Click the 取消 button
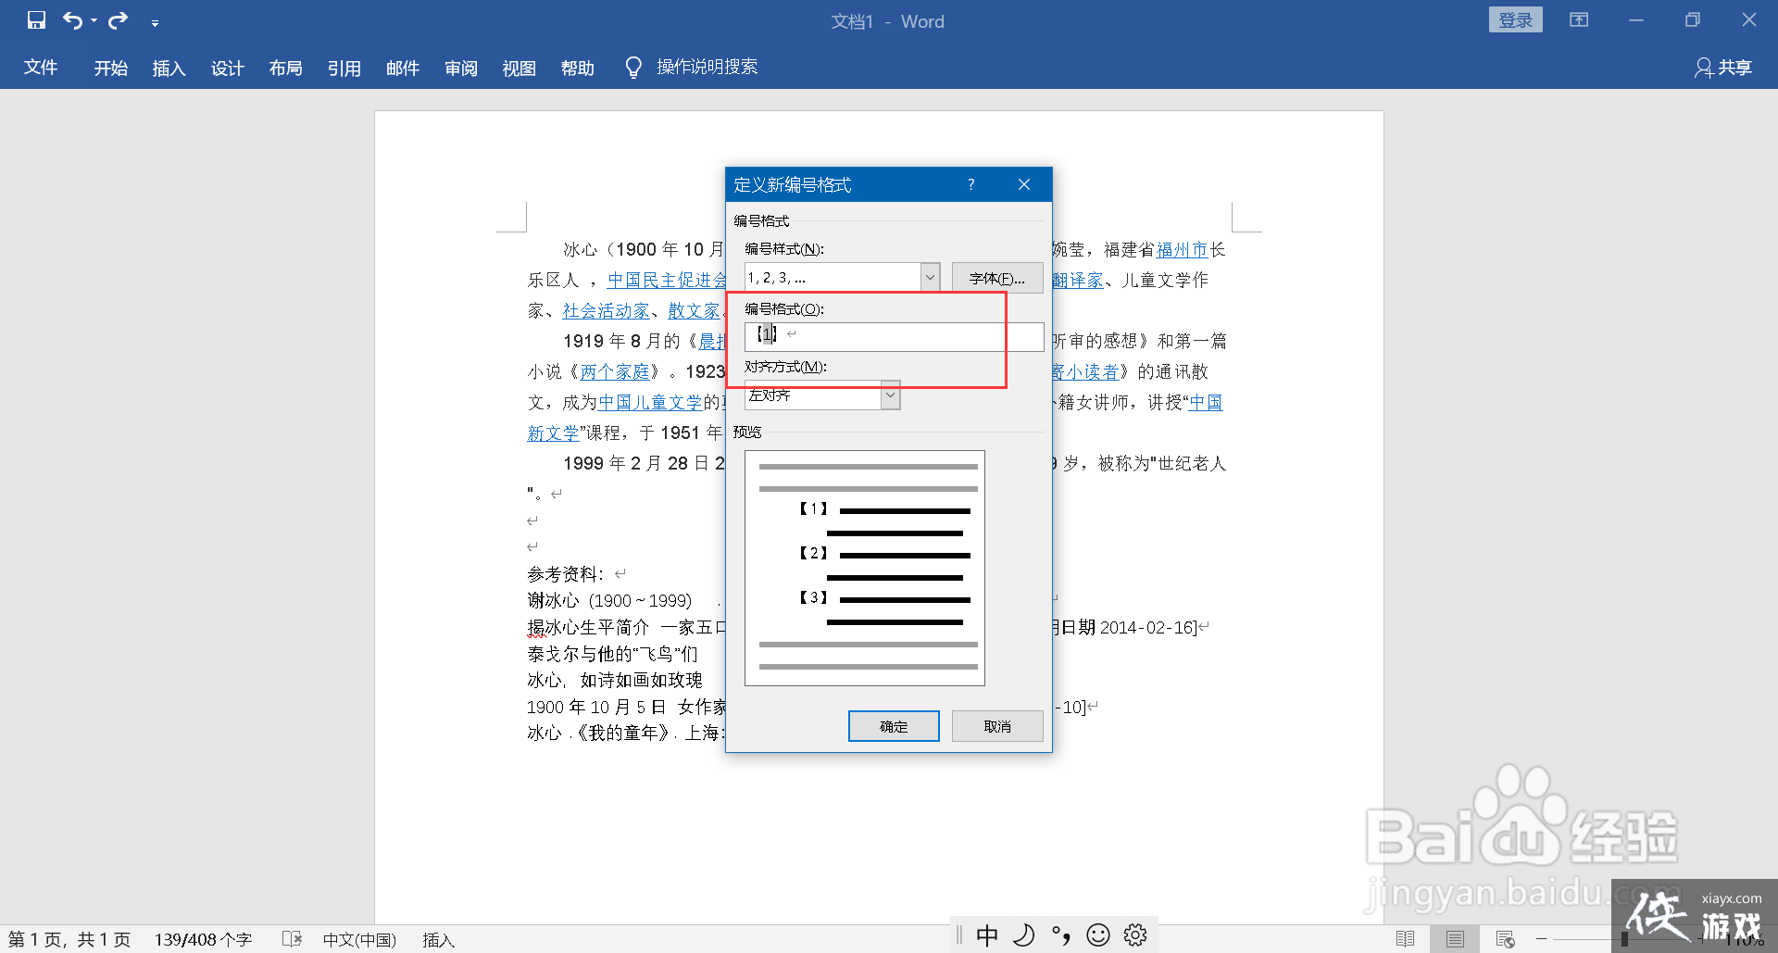This screenshot has width=1778, height=953. (997, 726)
